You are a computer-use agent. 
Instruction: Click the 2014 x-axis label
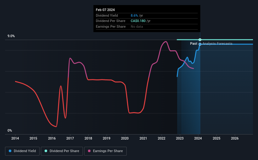pyautogui.click(x=15, y=138)
